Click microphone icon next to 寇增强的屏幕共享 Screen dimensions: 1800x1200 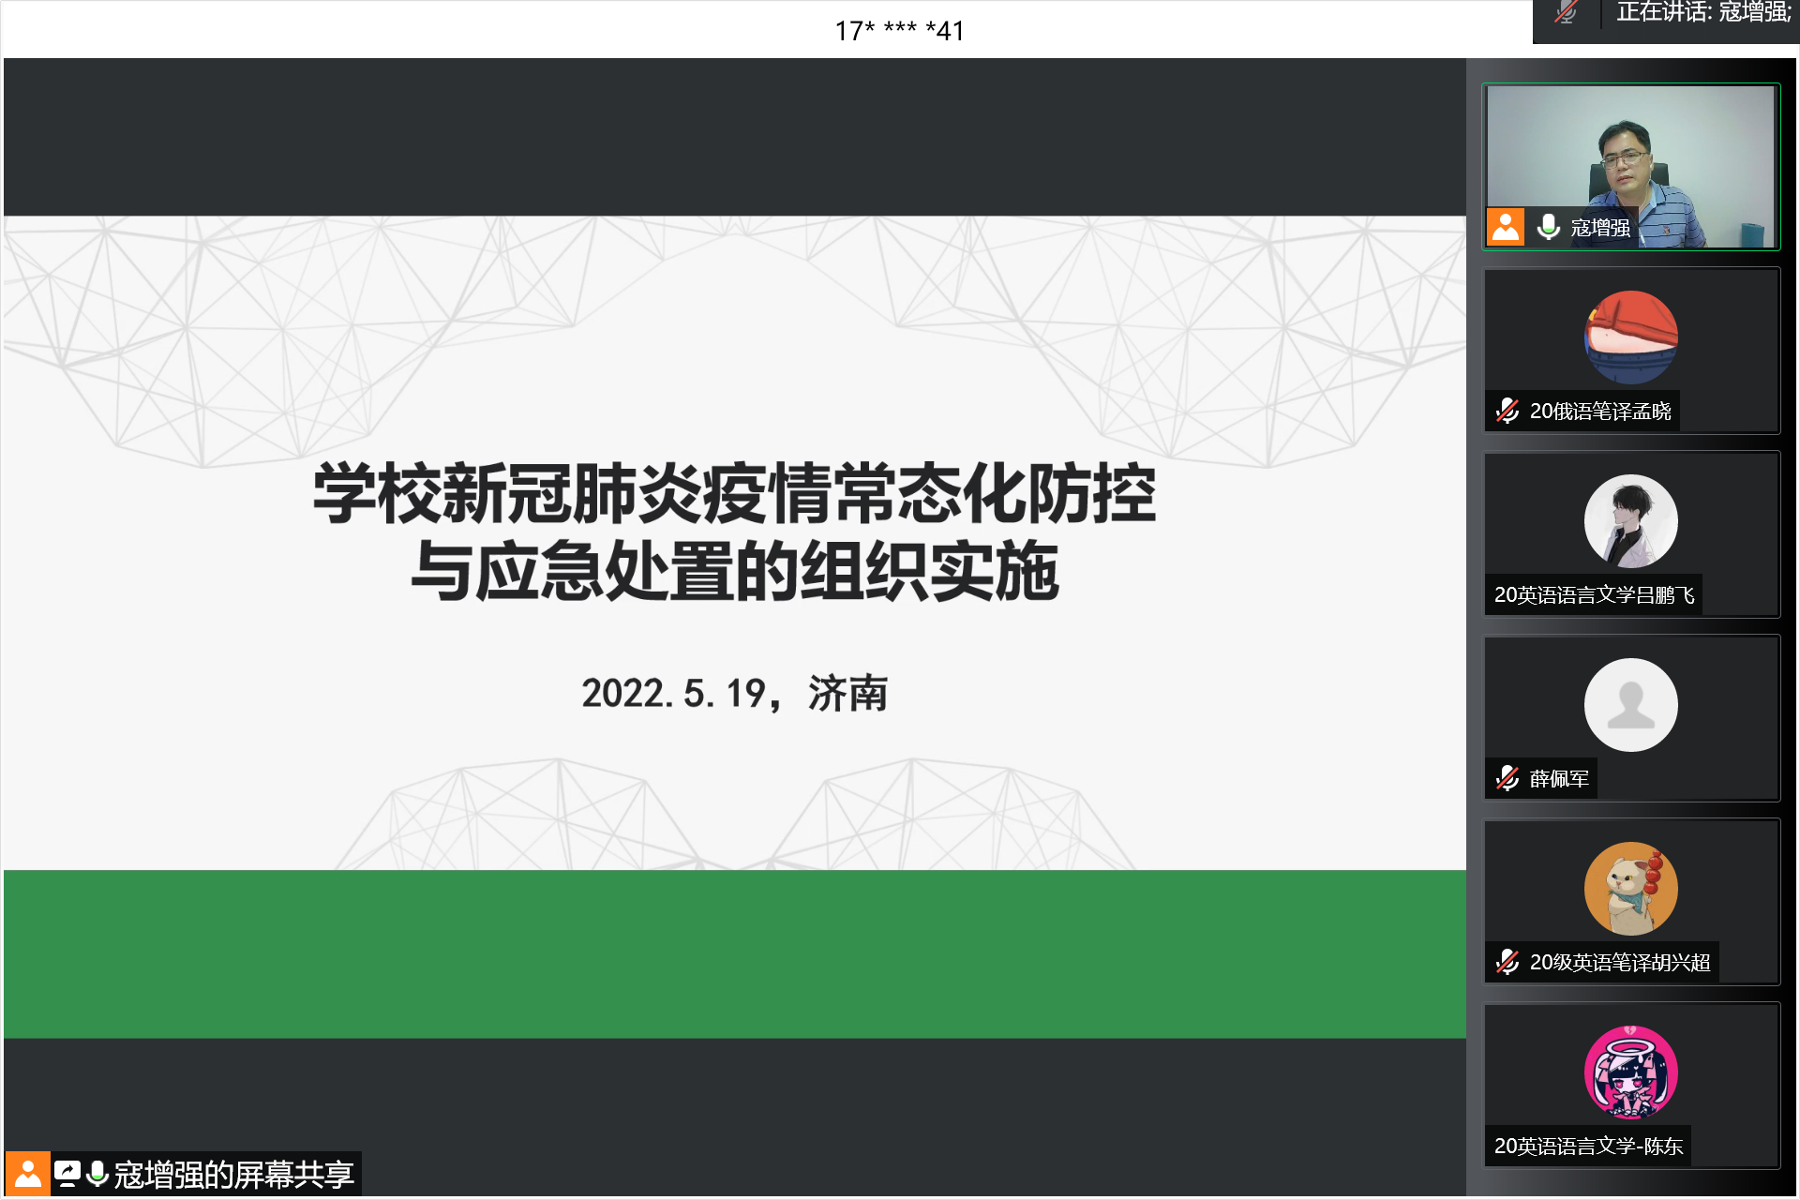(x=97, y=1174)
